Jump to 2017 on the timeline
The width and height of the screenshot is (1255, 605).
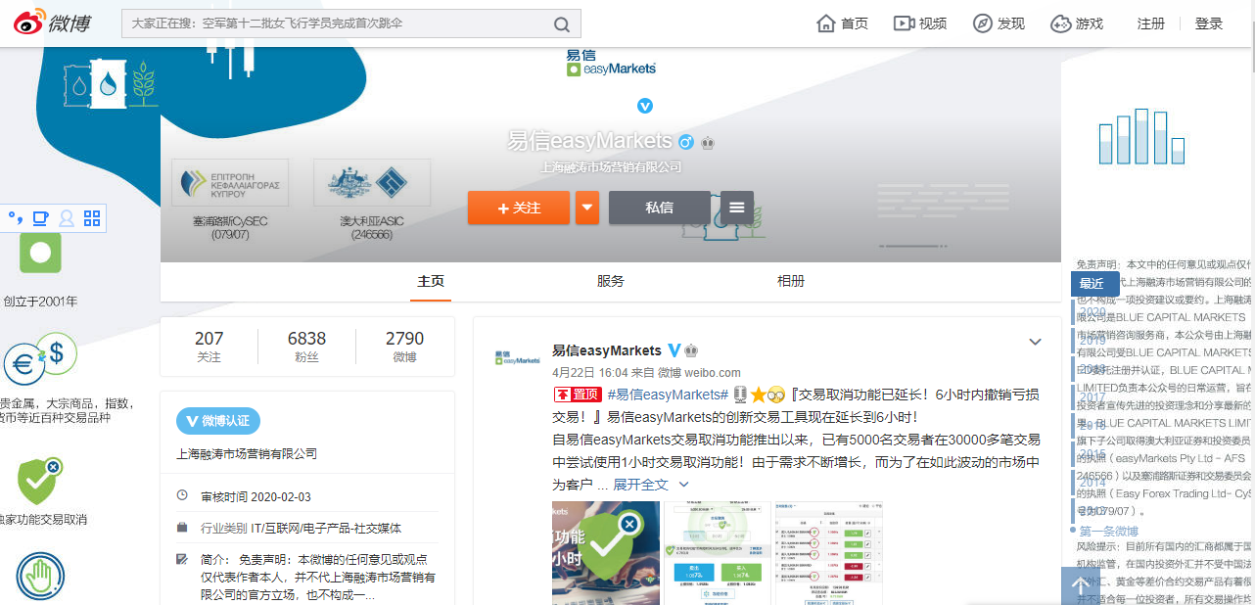[1092, 397]
